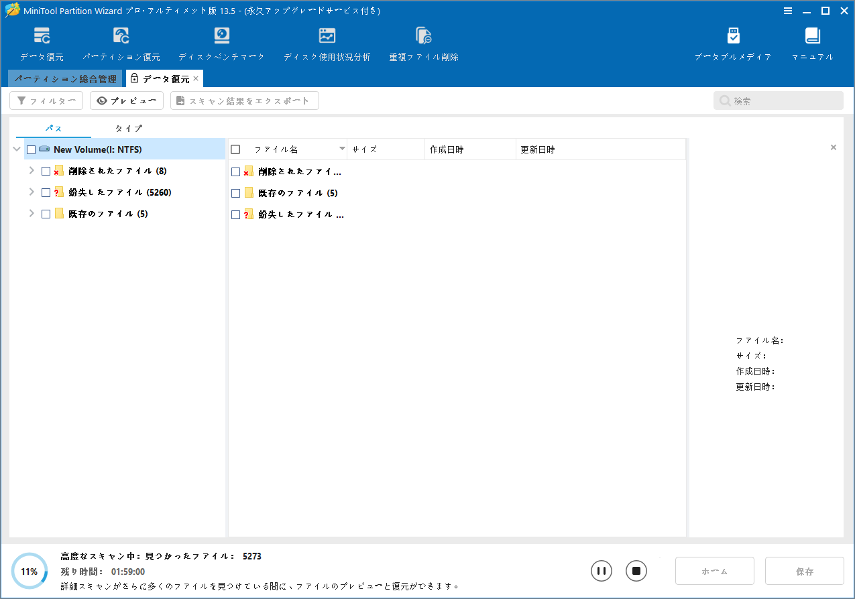The width and height of the screenshot is (855, 599).
Task: Open ディスク使用状況分析
Action: [x=327, y=42]
